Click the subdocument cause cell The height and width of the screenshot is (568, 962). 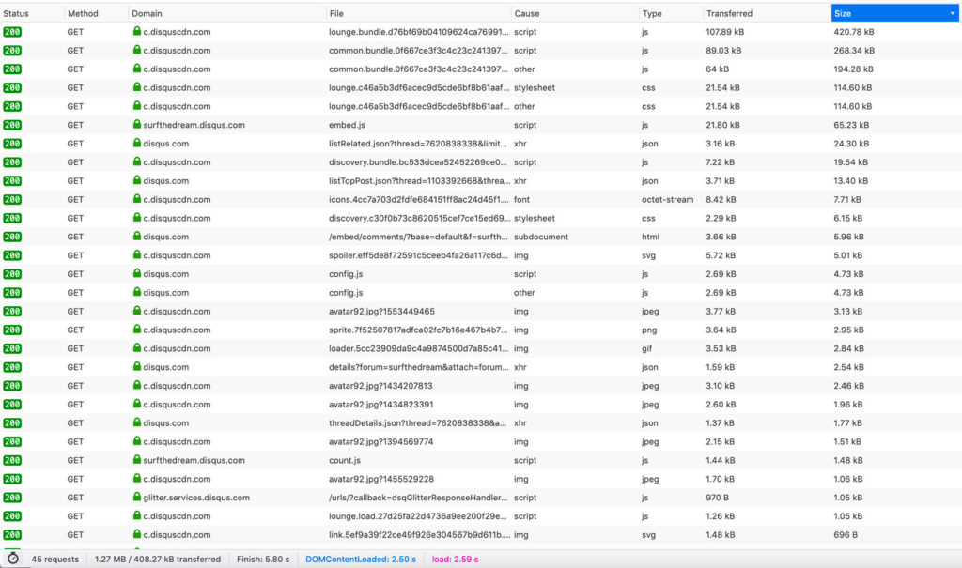pos(541,237)
